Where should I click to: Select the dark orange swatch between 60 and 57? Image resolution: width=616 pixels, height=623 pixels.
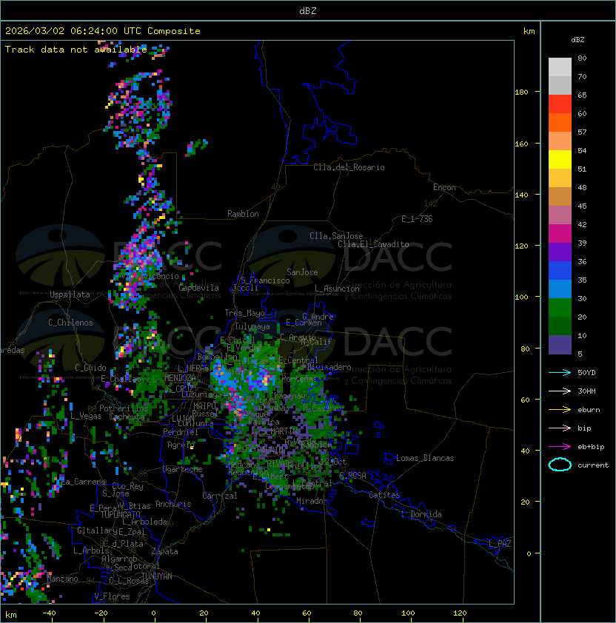tap(560, 123)
